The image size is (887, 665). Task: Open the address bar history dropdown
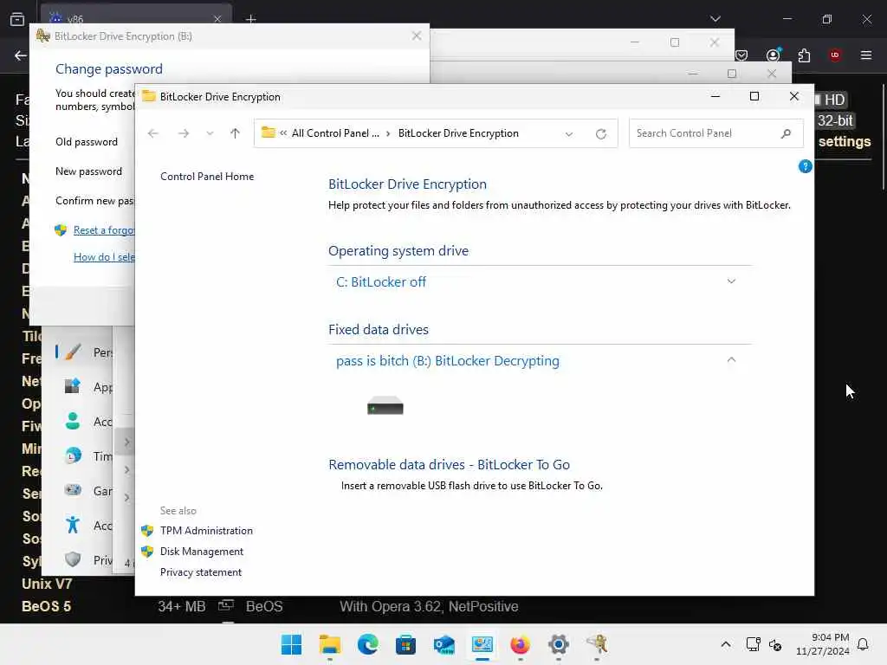coord(569,134)
